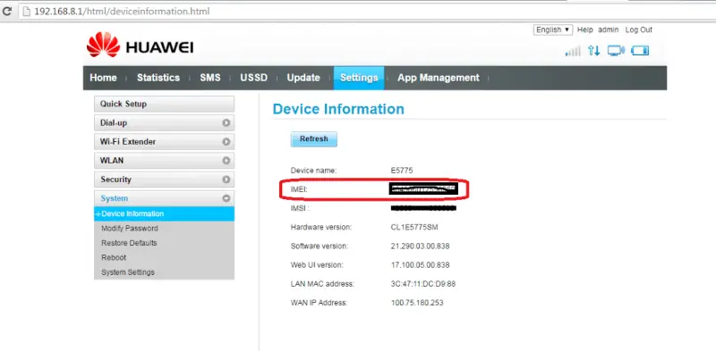Click the Huawei logo
716x351 pixels.
[x=141, y=46]
